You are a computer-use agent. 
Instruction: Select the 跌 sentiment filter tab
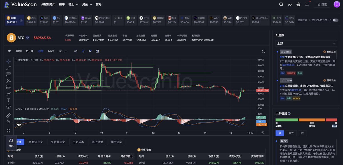click(x=302, y=133)
